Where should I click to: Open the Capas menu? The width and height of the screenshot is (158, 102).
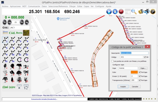[86, 6]
